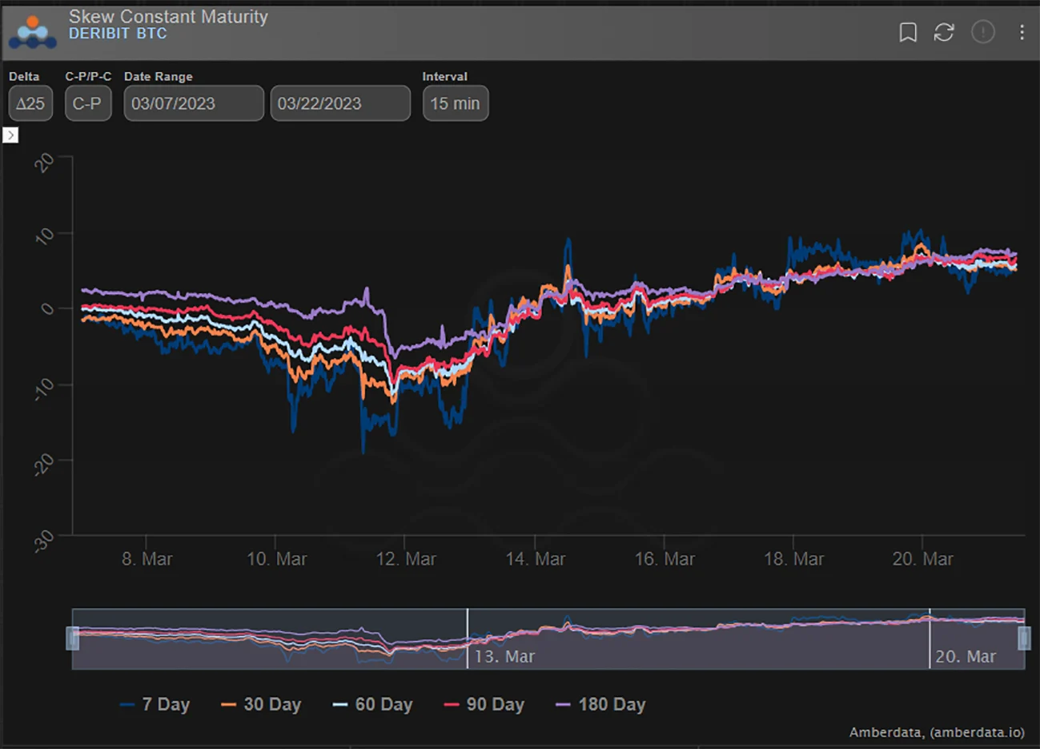Click the C-P/P-C label
Screen dimensions: 1040x749
[88, 77]
